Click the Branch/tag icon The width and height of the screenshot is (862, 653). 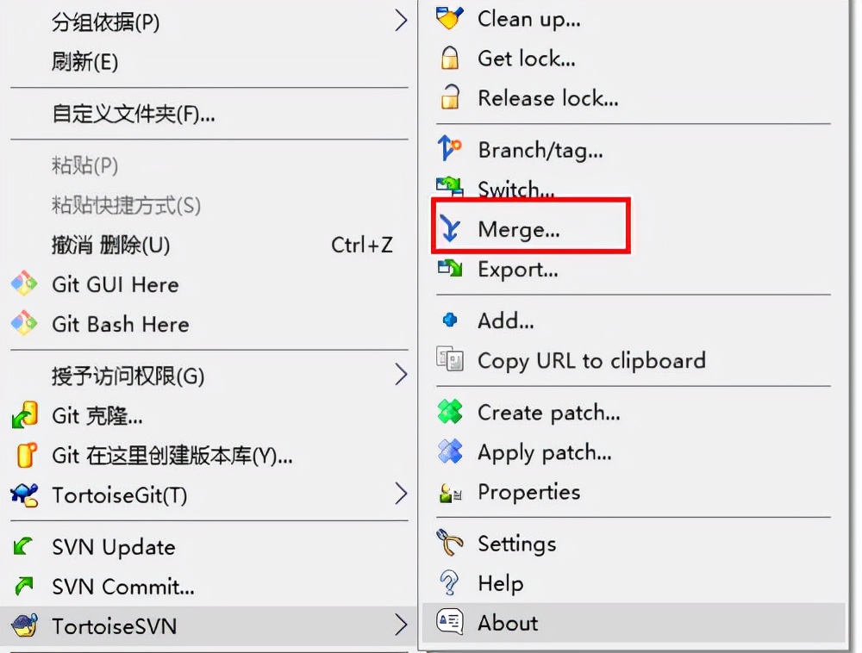click(449, 148)
